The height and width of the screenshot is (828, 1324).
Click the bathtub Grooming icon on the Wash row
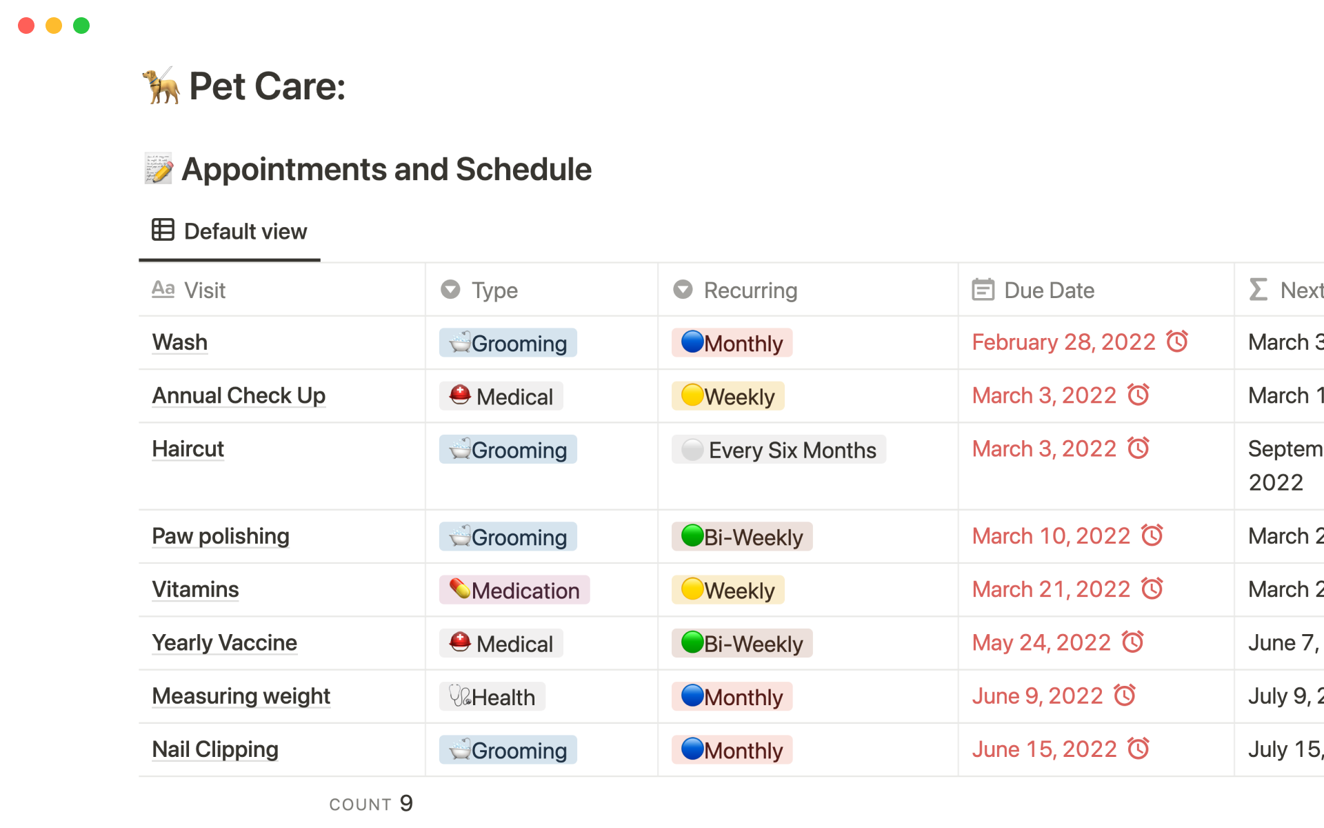click(458, 342)
